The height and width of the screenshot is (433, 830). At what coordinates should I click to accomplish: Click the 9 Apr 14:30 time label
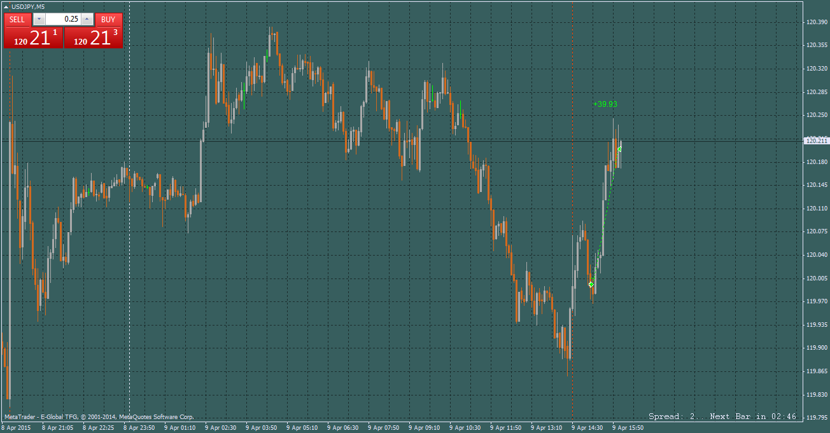tap(587, 428)
